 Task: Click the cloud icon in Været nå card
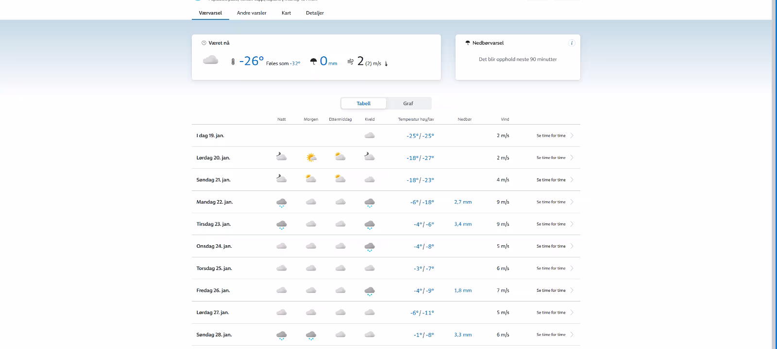point(210,60)
